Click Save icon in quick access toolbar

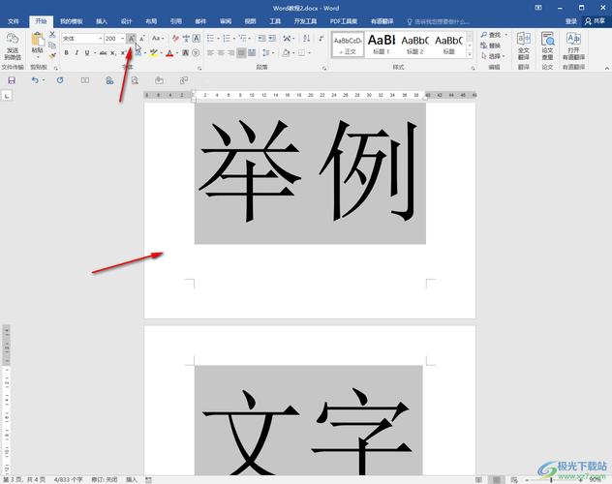(x=12, y=80)
